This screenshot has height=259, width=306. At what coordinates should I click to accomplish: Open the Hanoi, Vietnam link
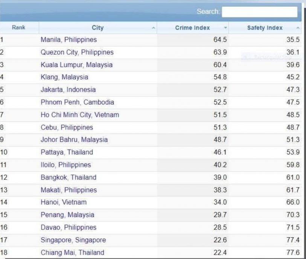tap(64, 202)
